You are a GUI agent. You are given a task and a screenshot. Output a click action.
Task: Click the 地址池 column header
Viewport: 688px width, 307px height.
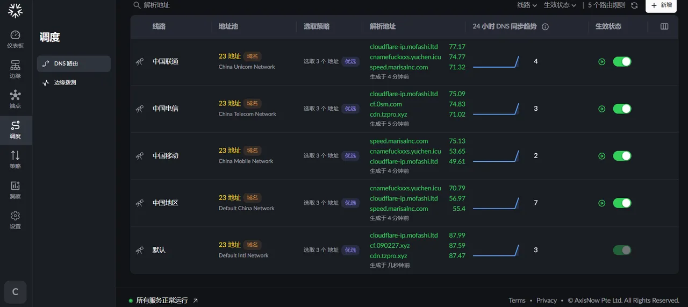click(228, 26)
